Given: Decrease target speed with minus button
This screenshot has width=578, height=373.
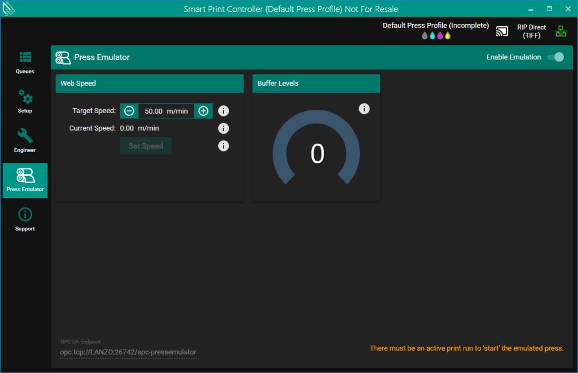Looking at the screenshot, I should [129, 111].
